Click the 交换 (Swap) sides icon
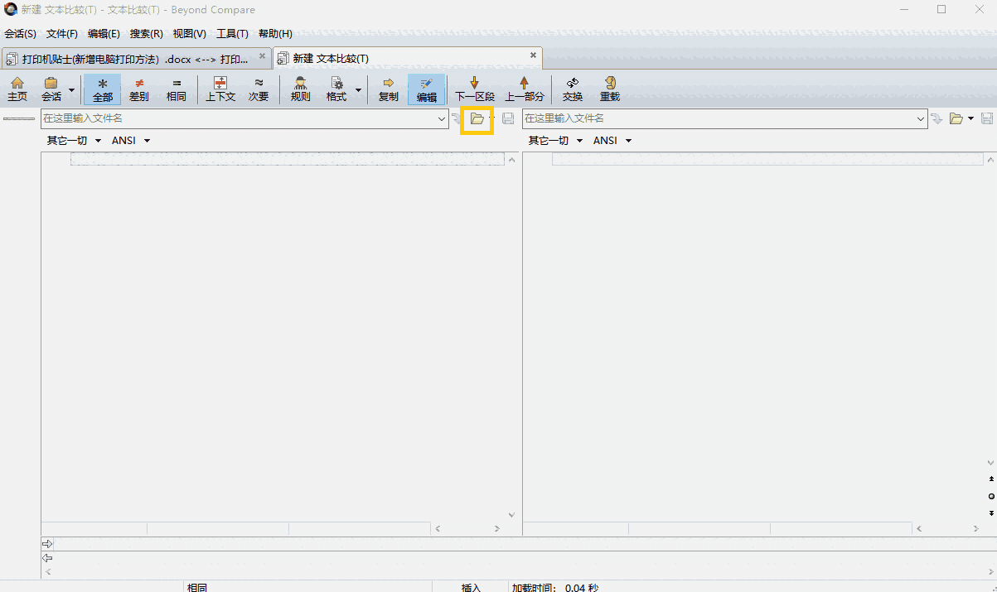The width and height of the screenshot is (997, 592). pos(572,89)
